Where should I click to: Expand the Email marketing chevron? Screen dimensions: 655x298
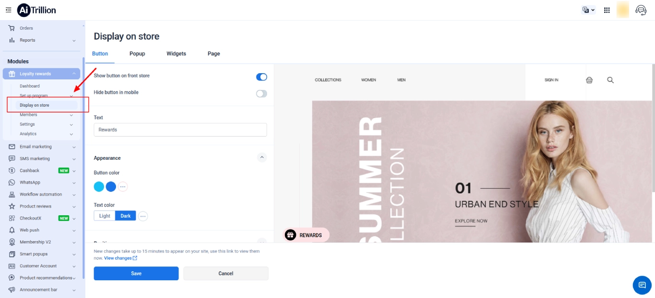pyautogui.click(x=74, y=147)
